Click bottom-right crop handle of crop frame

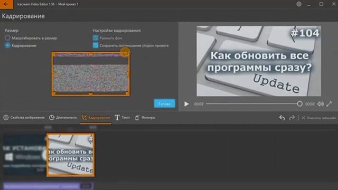point(127,93)
